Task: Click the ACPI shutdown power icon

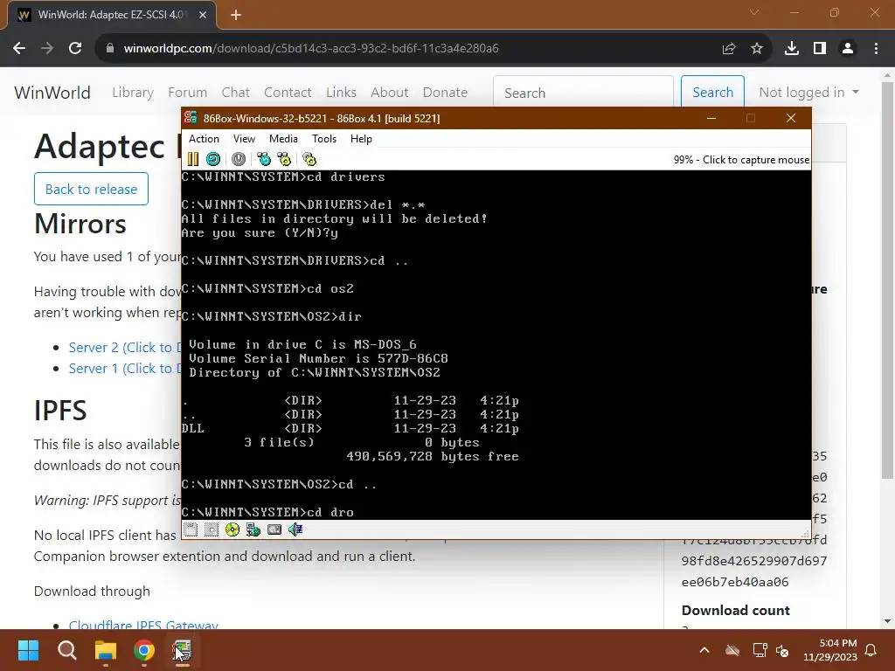Action: (x=239, y=159)
